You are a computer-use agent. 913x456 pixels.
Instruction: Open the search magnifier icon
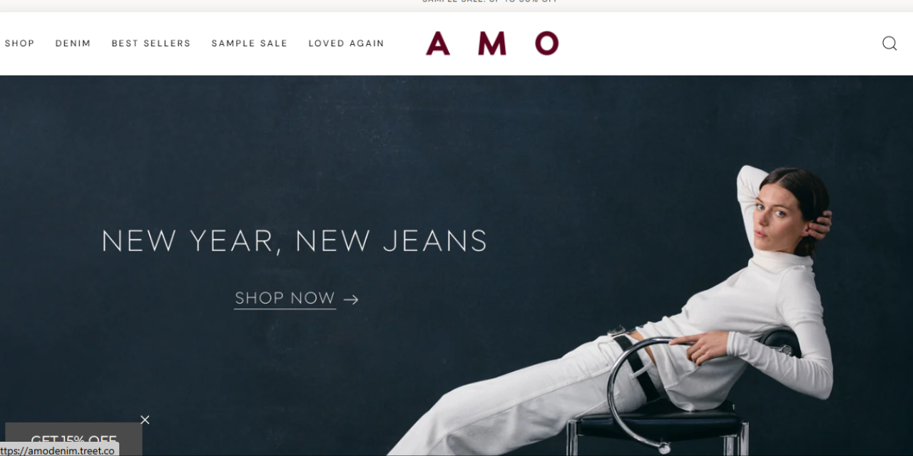pyautogui.click(x=889, y=43)
